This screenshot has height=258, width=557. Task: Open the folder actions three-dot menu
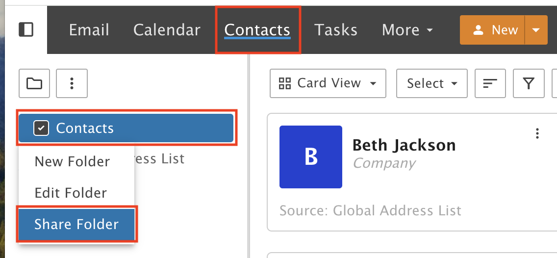[x=72, y=83]
